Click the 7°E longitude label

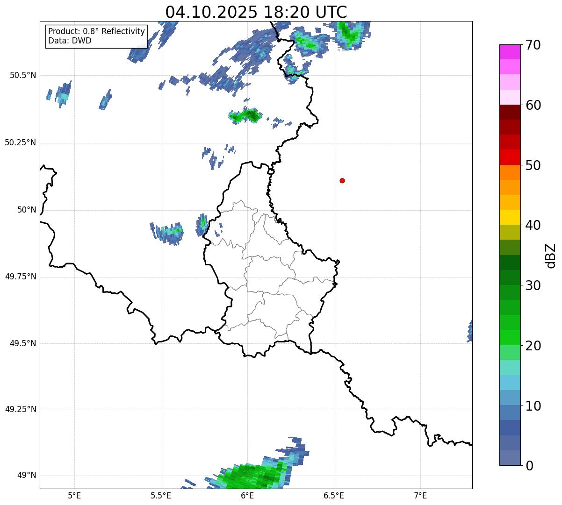(x=420, y=496)
